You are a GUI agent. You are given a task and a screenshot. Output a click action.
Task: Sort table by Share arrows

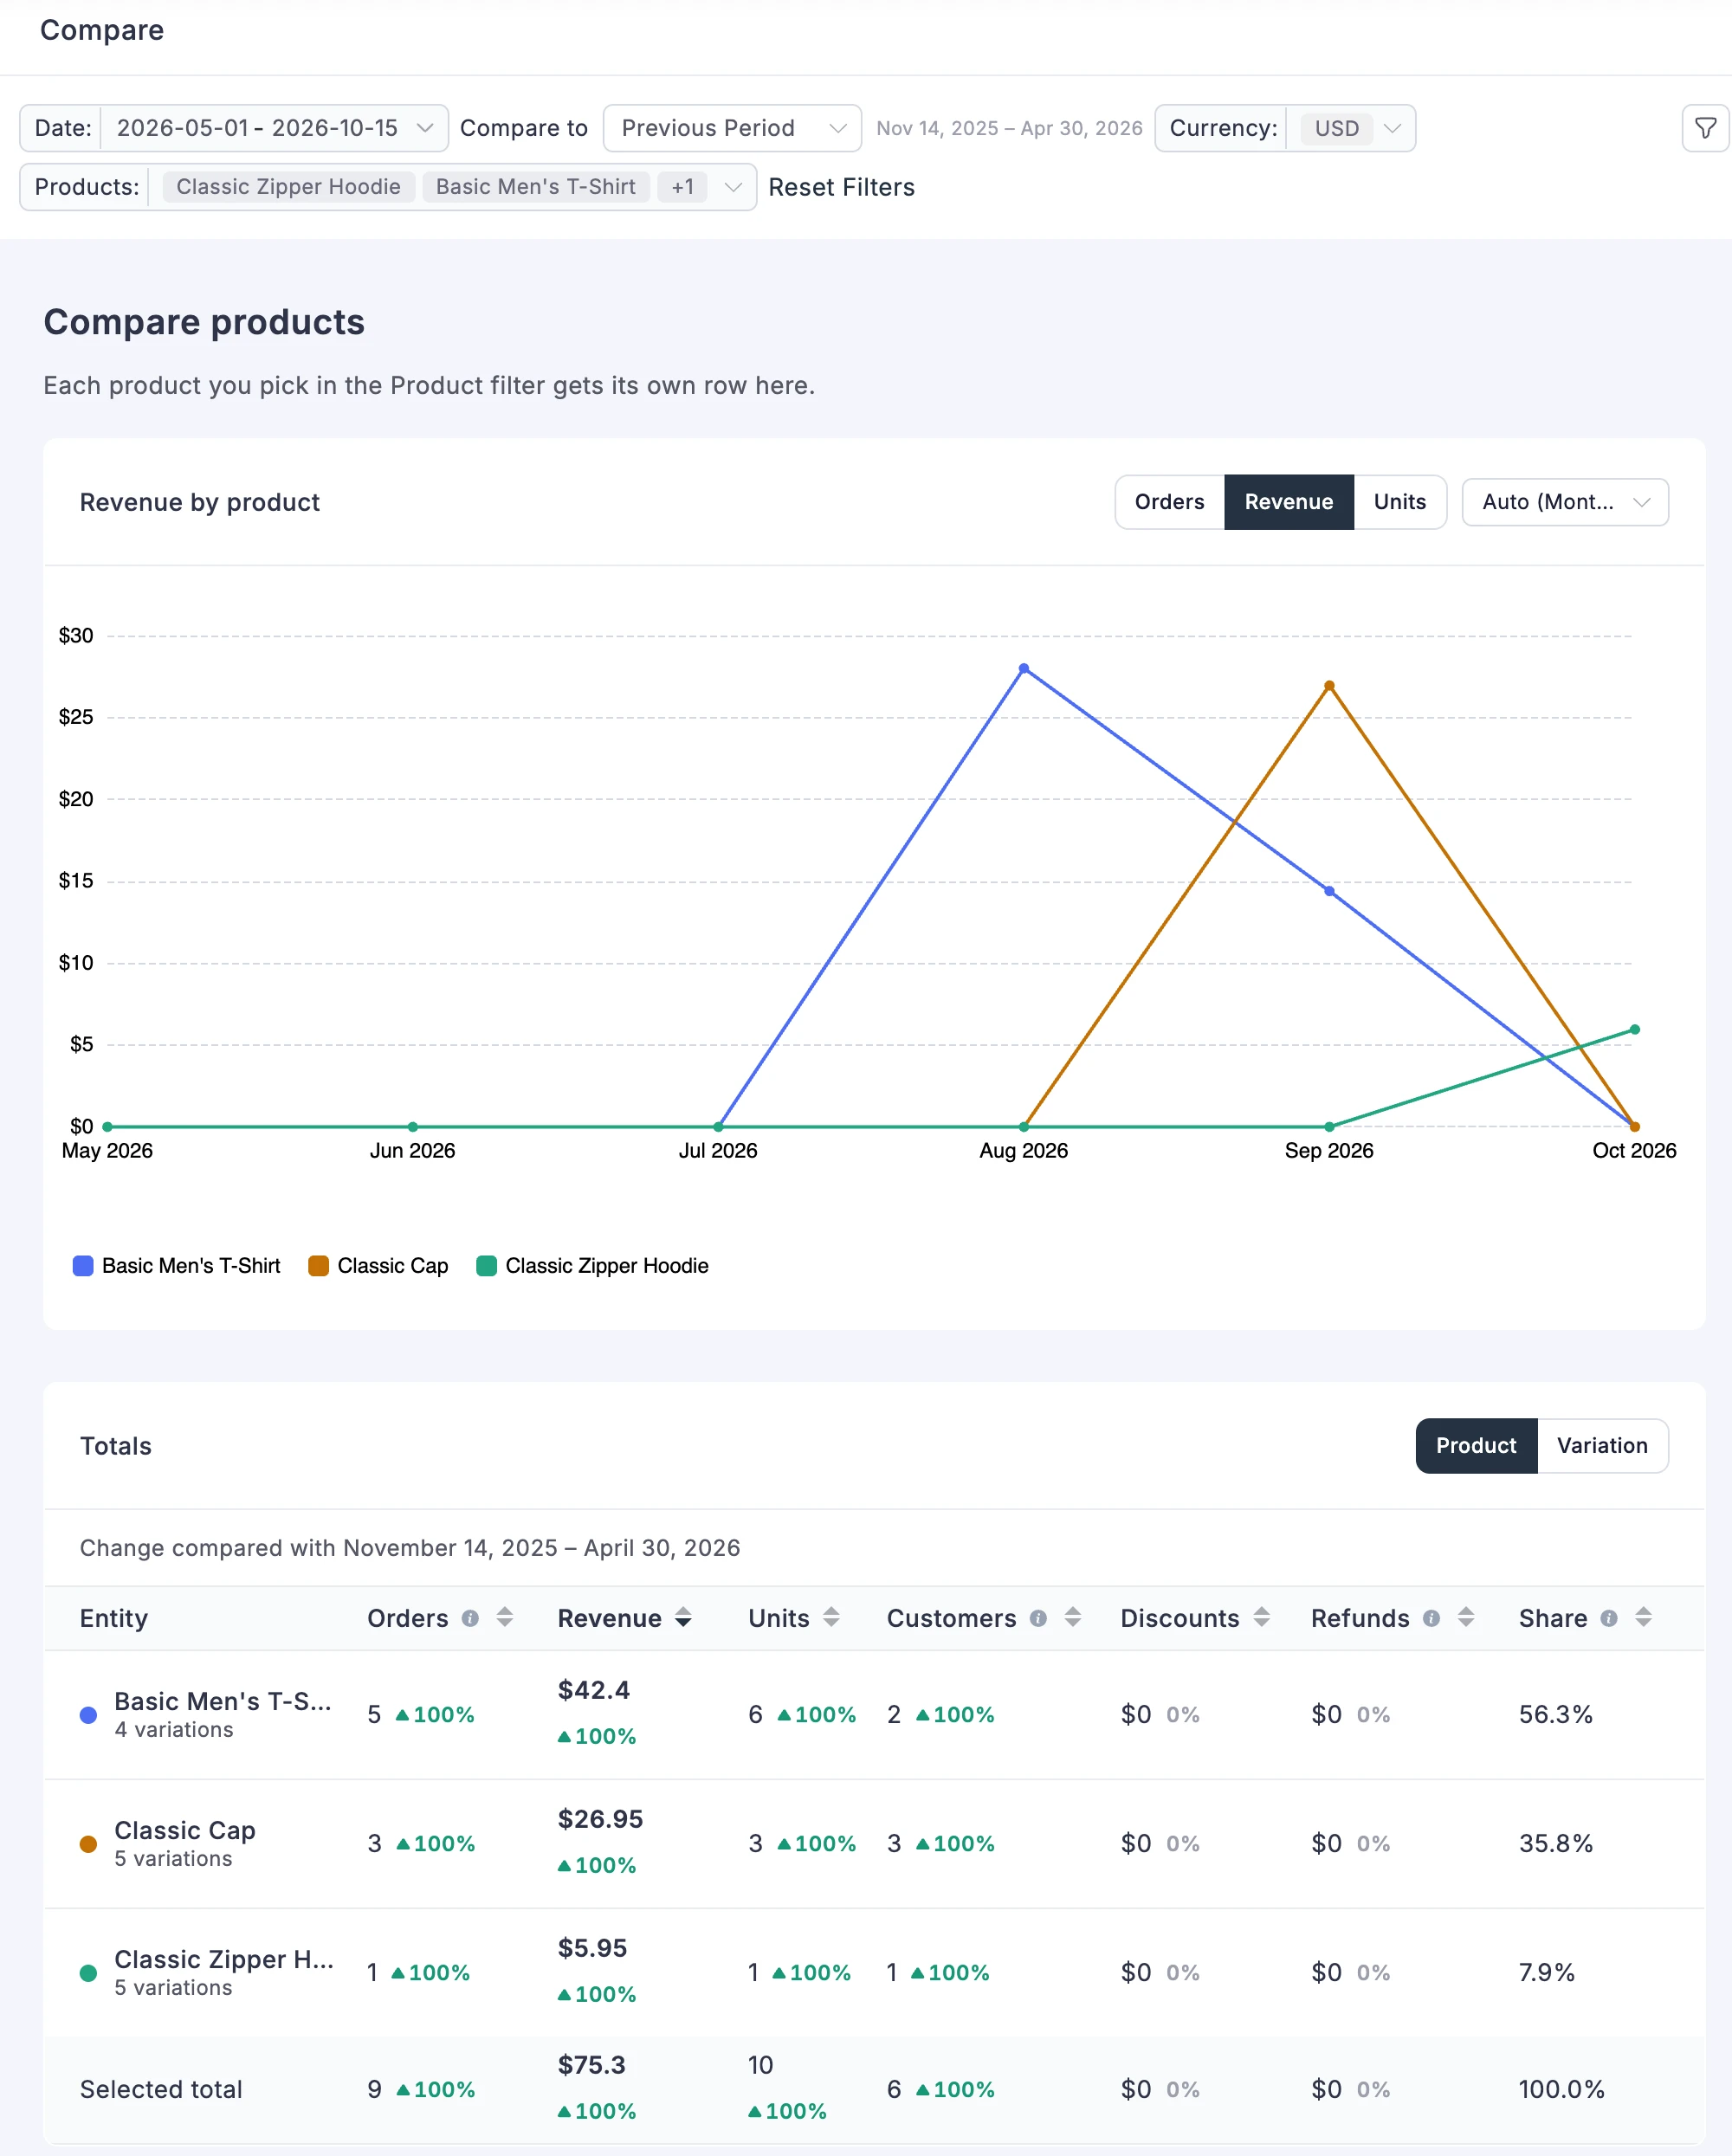[x=1643, y=1617]
